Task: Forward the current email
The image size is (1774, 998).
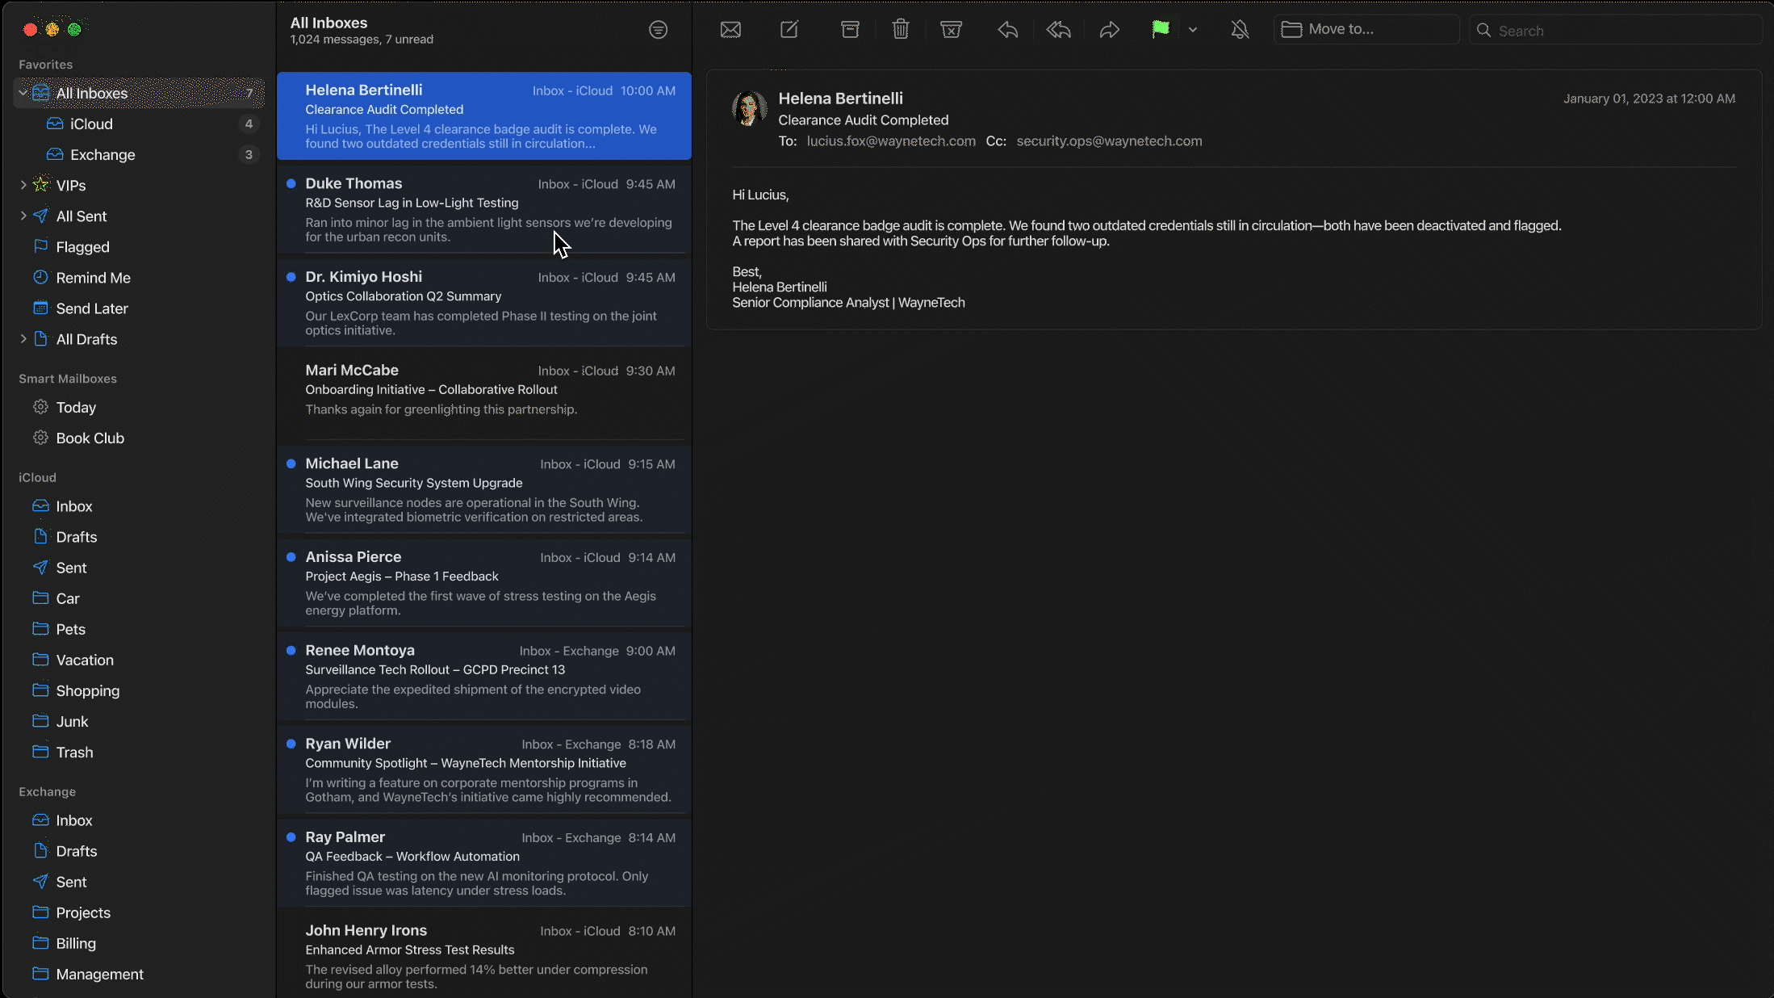Action: coord(1110,30)
